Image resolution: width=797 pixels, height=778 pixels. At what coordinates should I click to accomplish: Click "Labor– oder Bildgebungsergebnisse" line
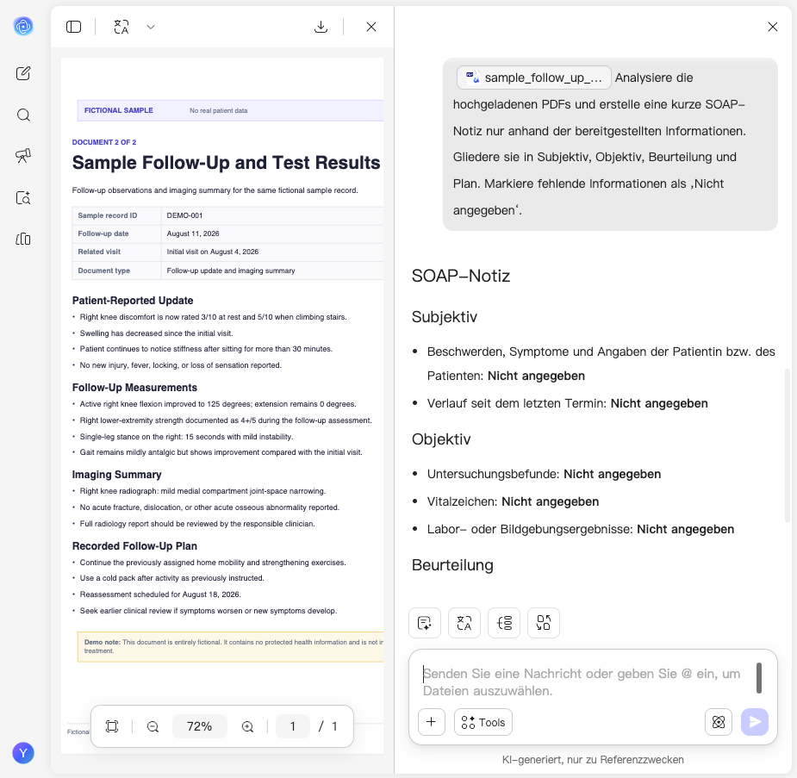581,529
